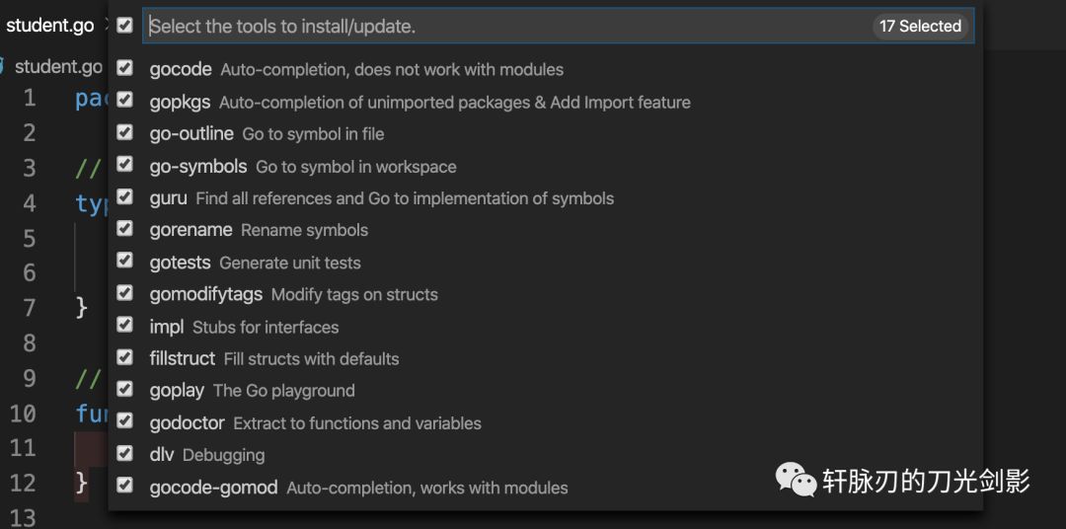Toggle the godoctor checkbox
Image resolution: width=1066 pixels, height=529 pixels.
point(124,420)
